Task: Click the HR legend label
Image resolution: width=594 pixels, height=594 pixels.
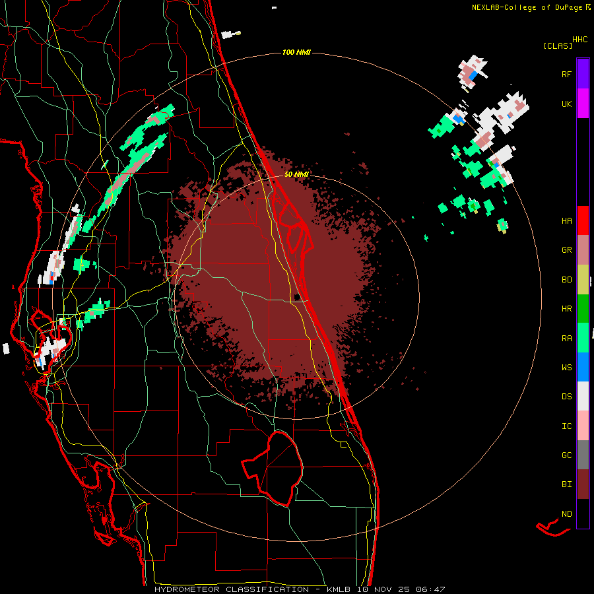Action: click(x=566, y=309)
